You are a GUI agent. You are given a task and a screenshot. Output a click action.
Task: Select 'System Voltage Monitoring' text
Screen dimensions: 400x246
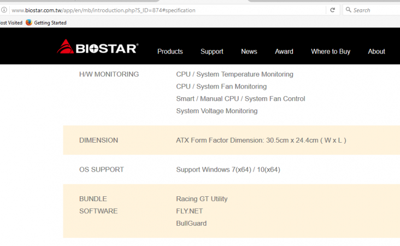(x=217, y=111)
